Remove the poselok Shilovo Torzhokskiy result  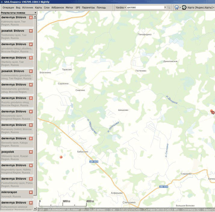coord(31,31)
